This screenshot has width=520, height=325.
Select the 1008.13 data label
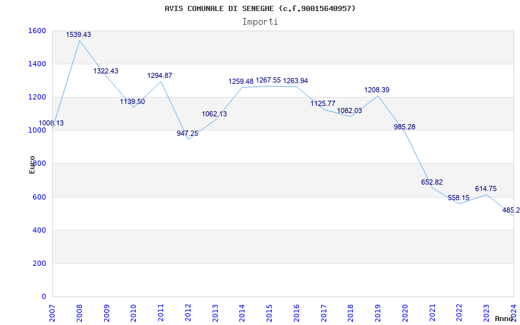pos(51,123)
